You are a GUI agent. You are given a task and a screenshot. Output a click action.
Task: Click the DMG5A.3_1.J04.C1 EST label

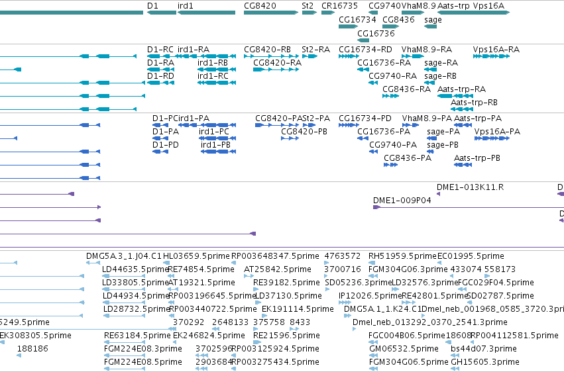point(124,256)
